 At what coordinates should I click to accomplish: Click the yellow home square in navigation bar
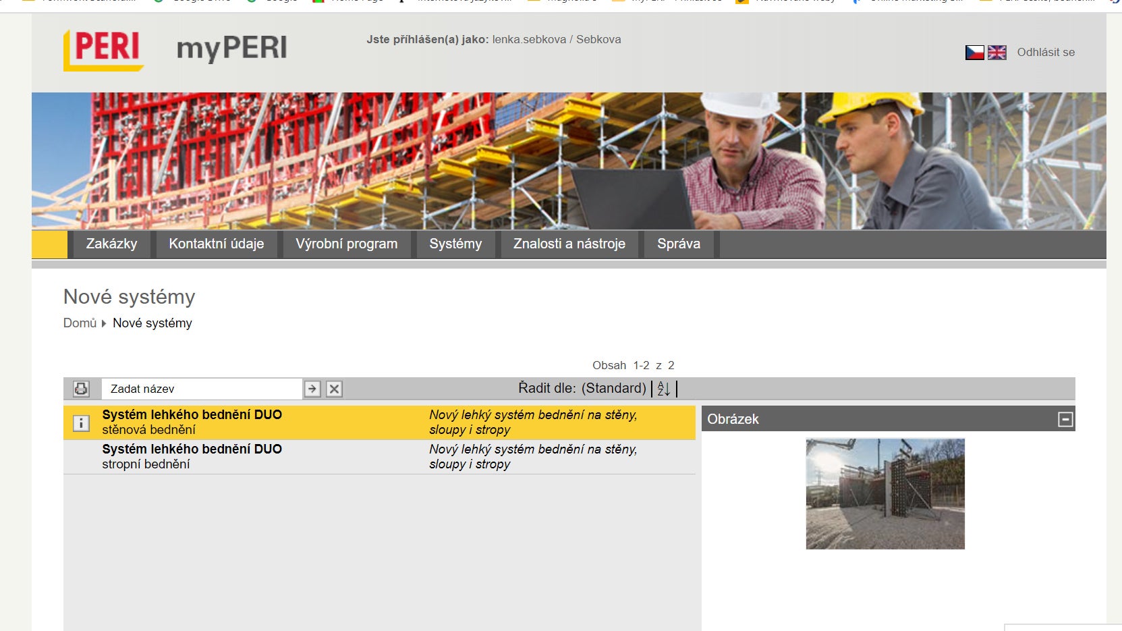coord(49,244)
